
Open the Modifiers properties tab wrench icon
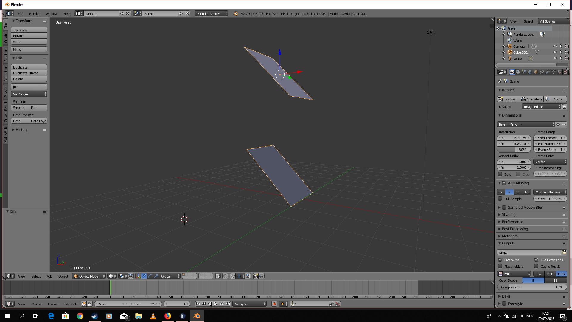548,72
